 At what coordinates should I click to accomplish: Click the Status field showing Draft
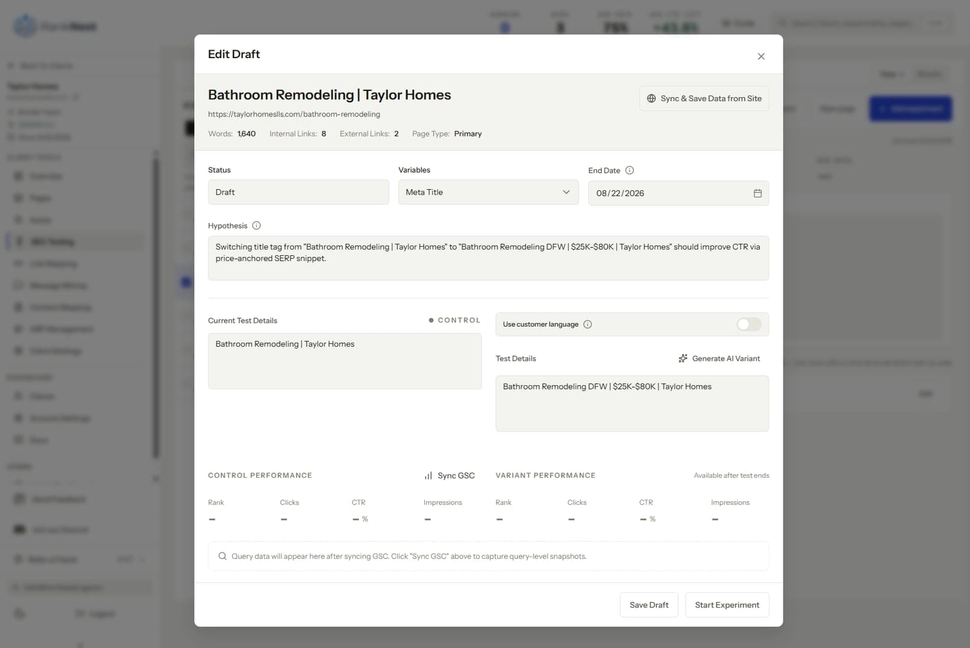point(298,192)
